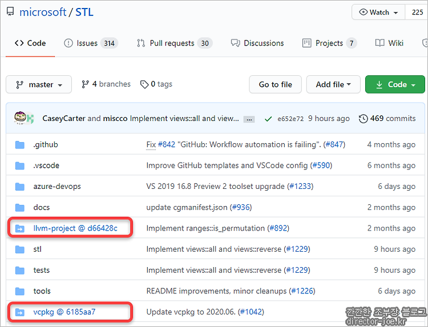Open the STL repository link
The width and height of the screenshot is (428, 327).
point(84,12)
